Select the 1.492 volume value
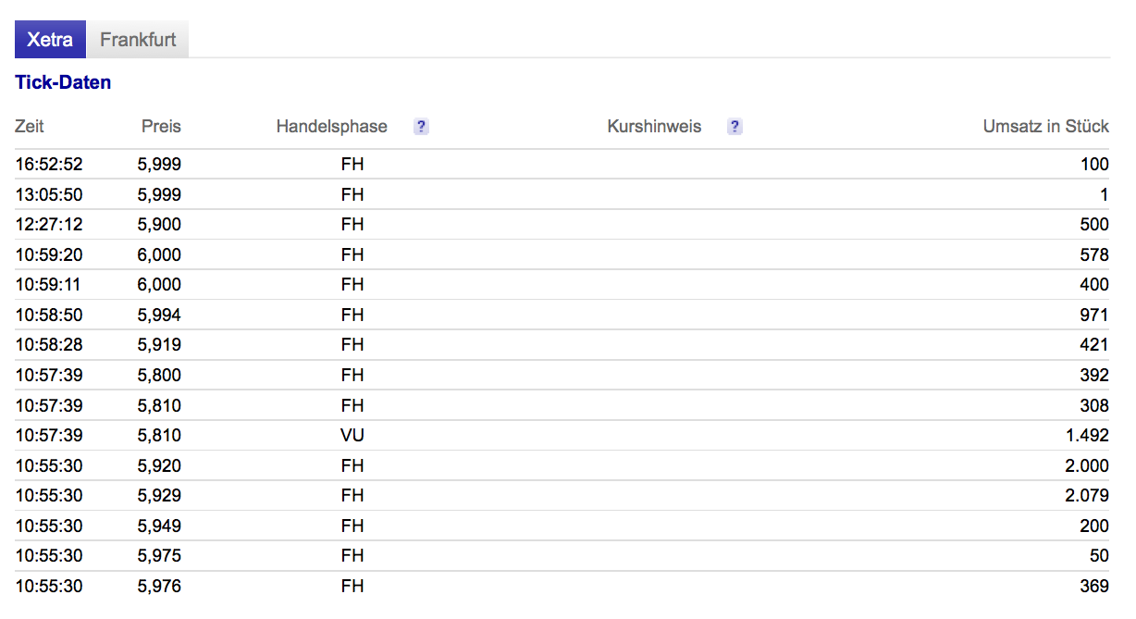This screenshot has height=619, width=1136. pos(1087,435)
